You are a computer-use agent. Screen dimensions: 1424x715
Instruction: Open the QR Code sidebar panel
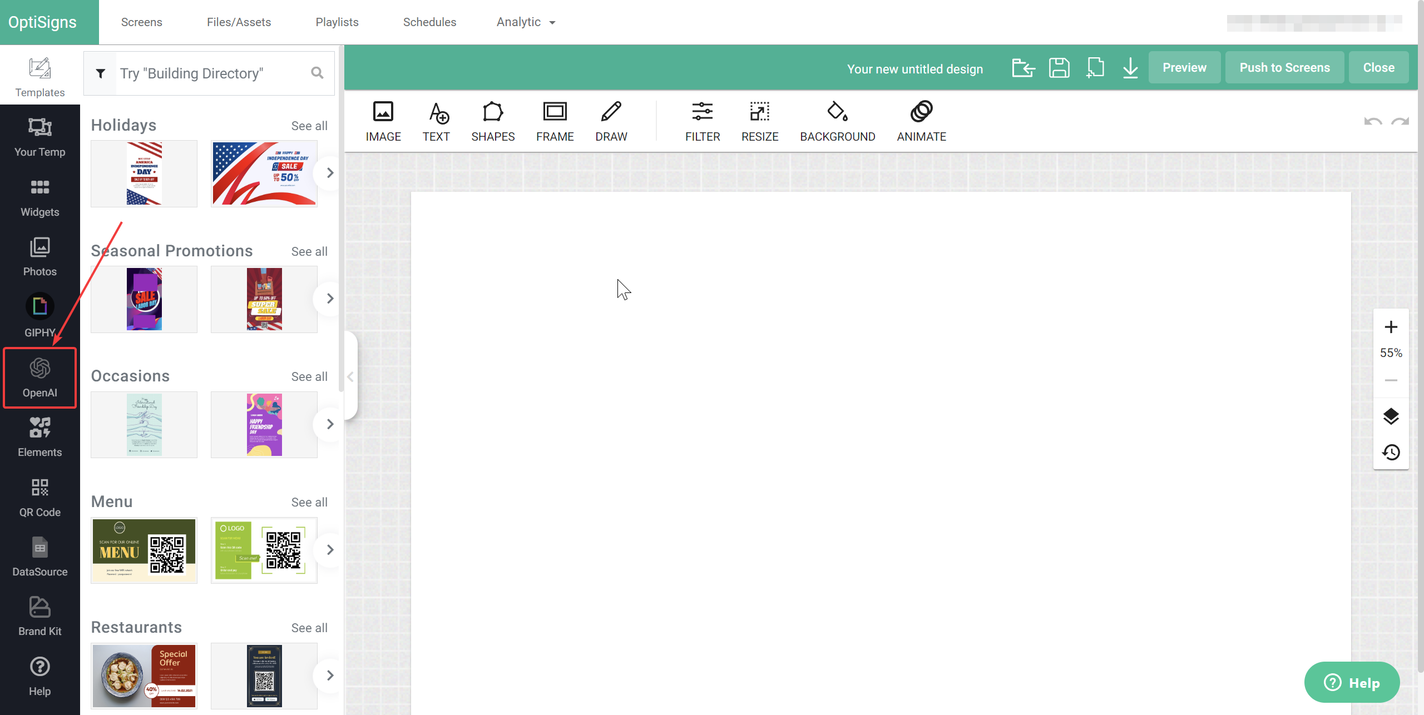[x=39, y=498]
